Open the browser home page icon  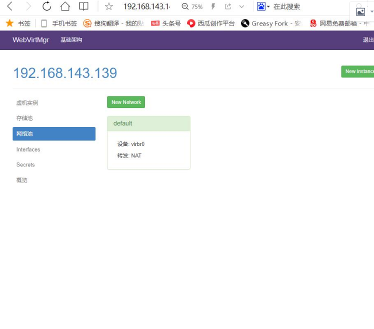tap(65, 6)
